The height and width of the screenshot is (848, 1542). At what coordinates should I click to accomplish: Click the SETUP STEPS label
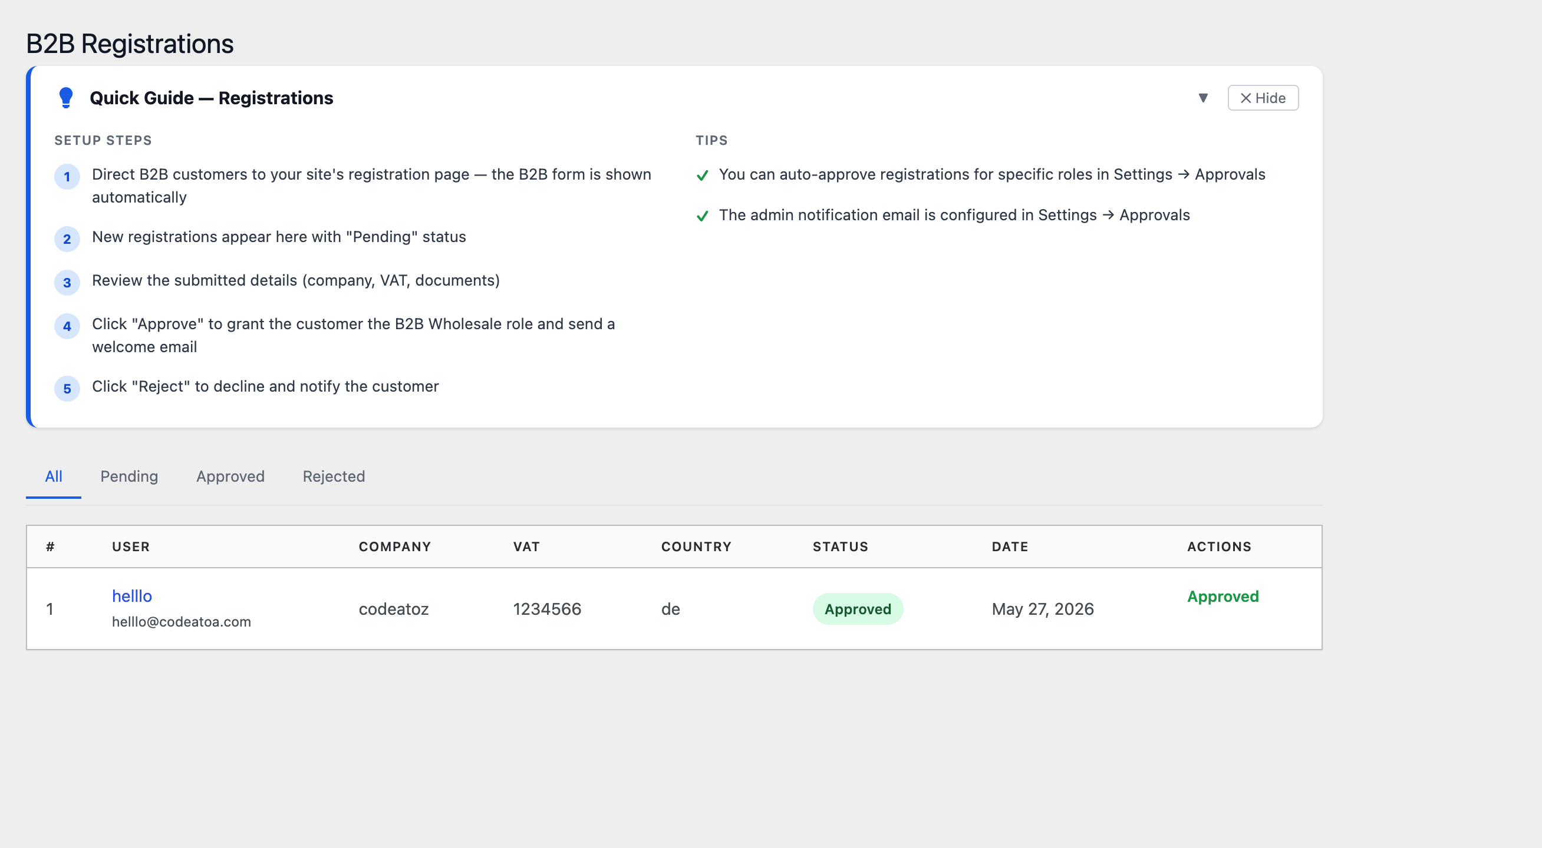(x=103, y=141)
